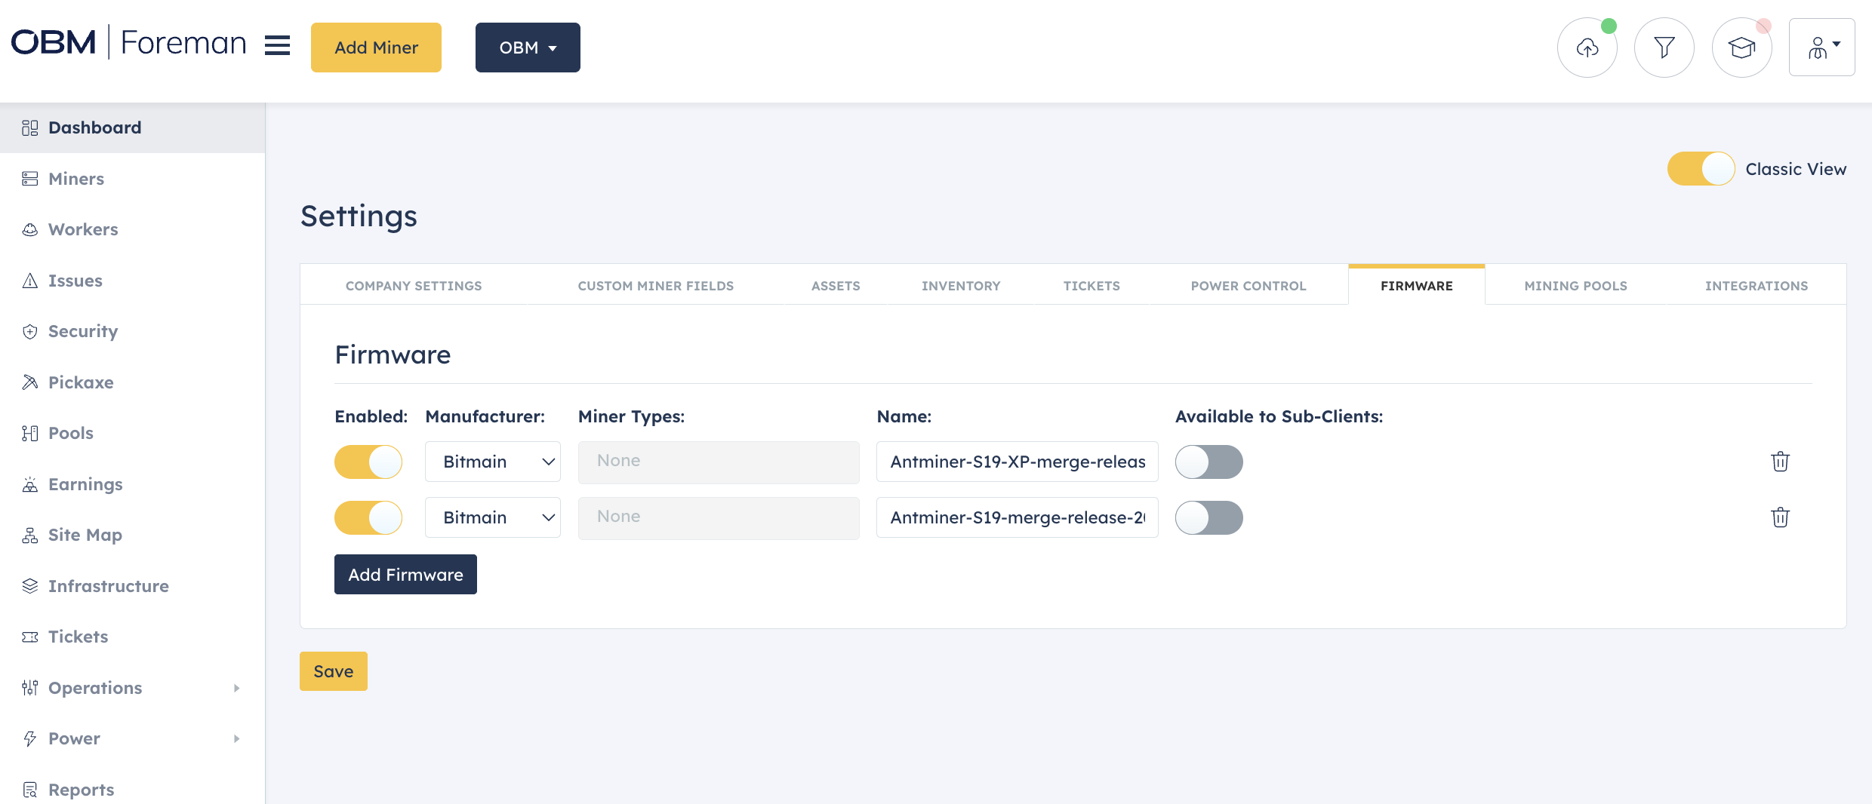Click the OBM Foreman logo
This screenshot has height=804, width=1872.
coord(129,42)
